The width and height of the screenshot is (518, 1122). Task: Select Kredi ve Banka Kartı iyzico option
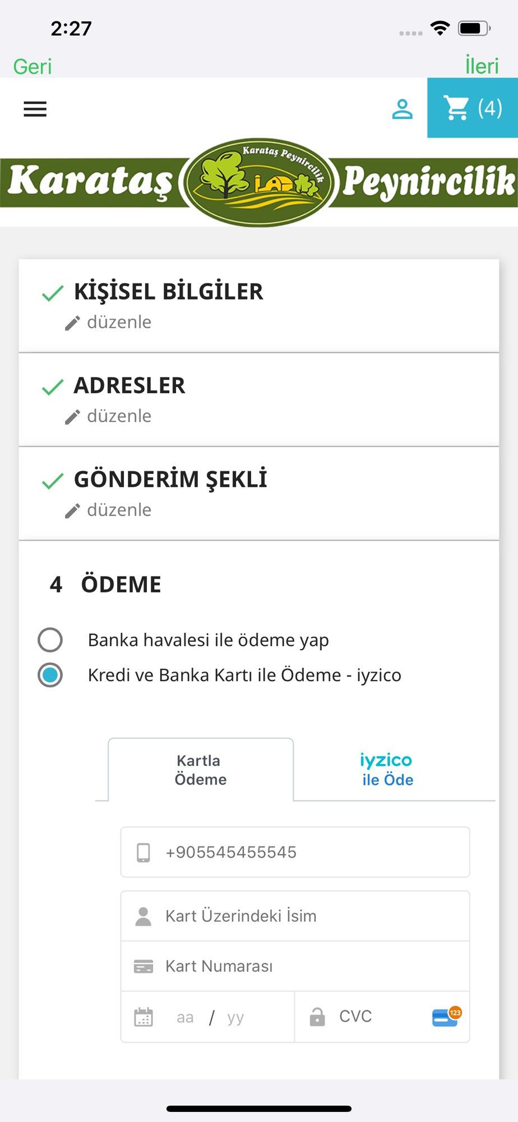click(x=50, y=675)
